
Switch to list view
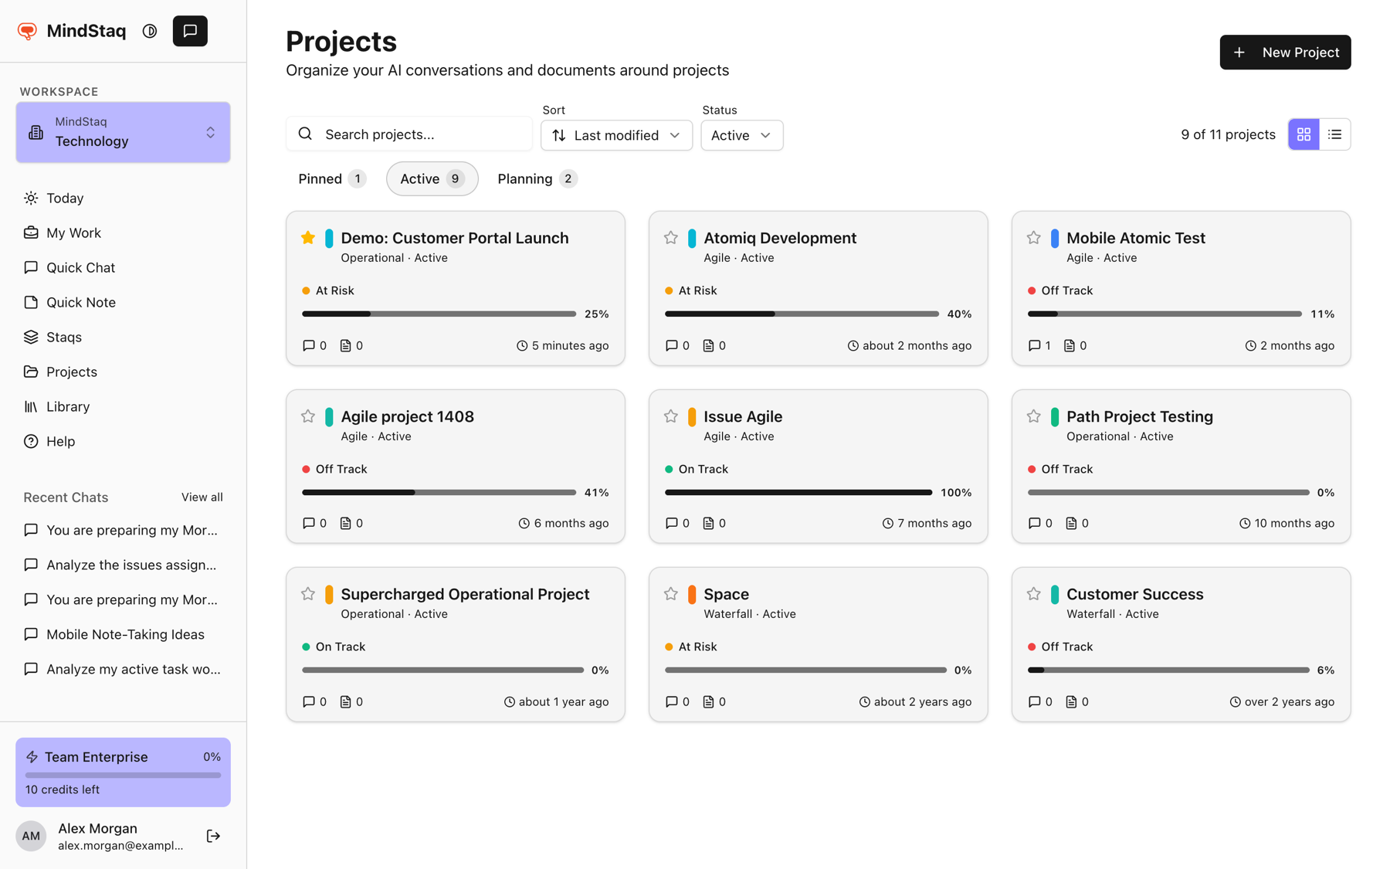point(1334,134)
